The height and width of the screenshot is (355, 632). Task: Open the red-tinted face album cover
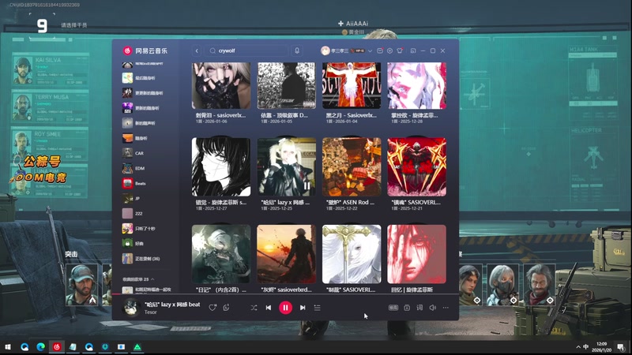(417, 254)
